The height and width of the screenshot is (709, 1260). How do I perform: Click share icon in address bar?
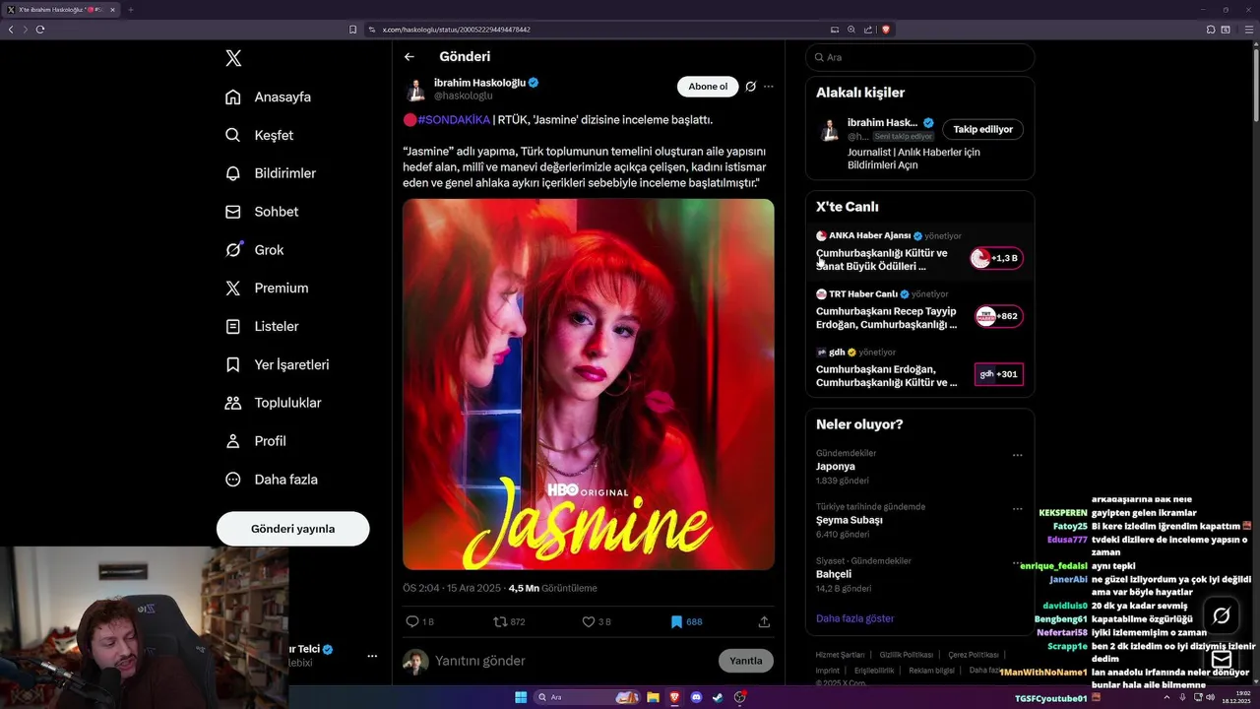(x=868, y=30)
